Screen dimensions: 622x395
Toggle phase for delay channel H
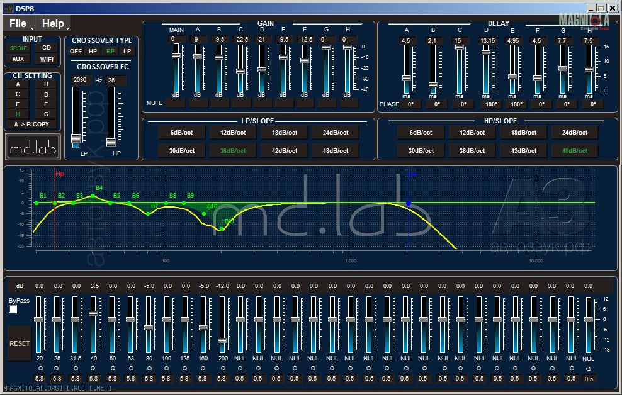click(x=593, y=104)
